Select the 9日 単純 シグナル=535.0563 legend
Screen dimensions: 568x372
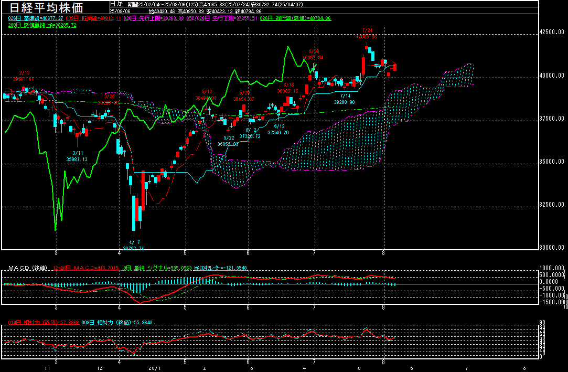pos(157,268)
